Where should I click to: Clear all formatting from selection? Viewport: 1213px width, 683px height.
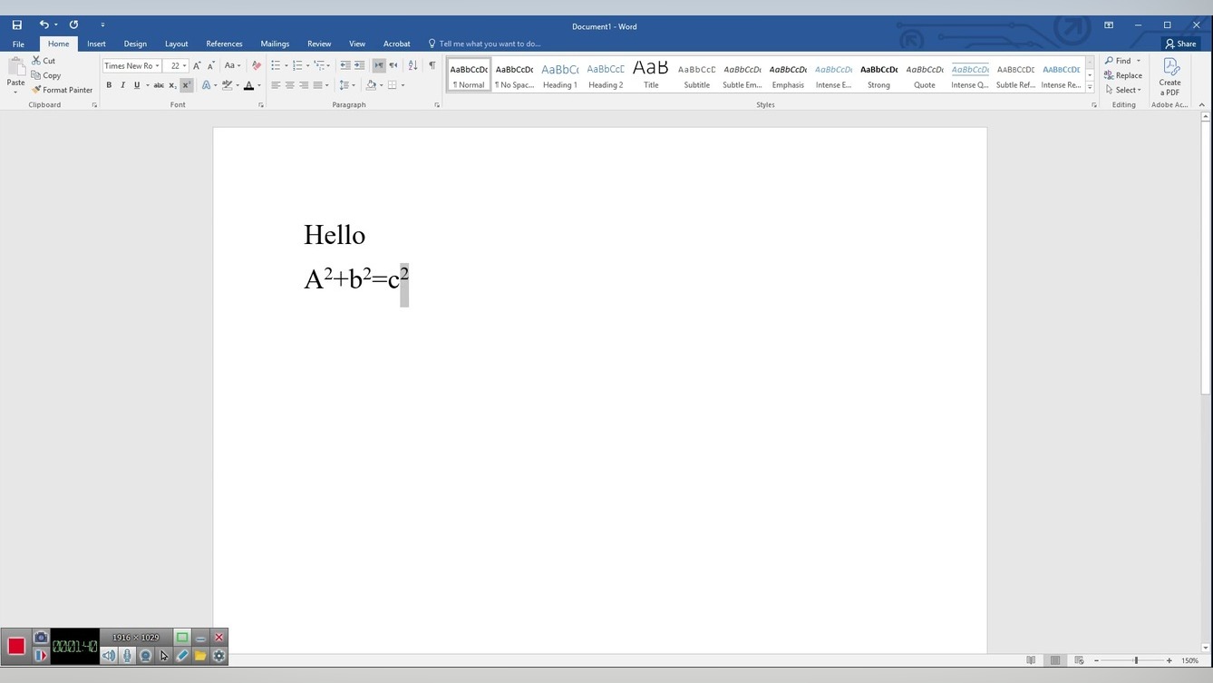coord(256,65)
